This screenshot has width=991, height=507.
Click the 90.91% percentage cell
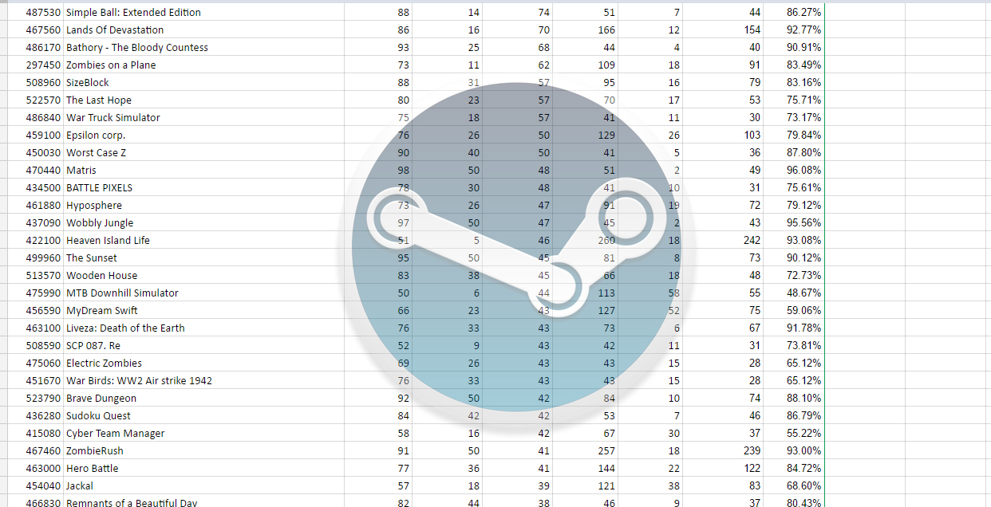(794, 48)
